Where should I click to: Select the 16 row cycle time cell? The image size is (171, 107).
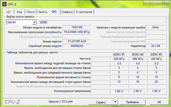pos(138,82)
